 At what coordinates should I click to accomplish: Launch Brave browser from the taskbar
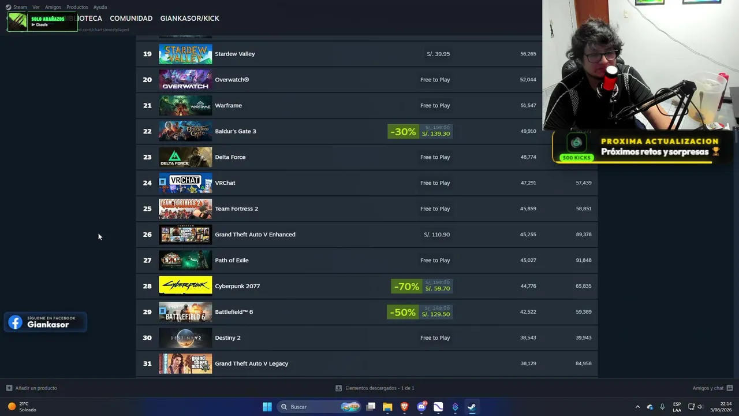(405, 407)
